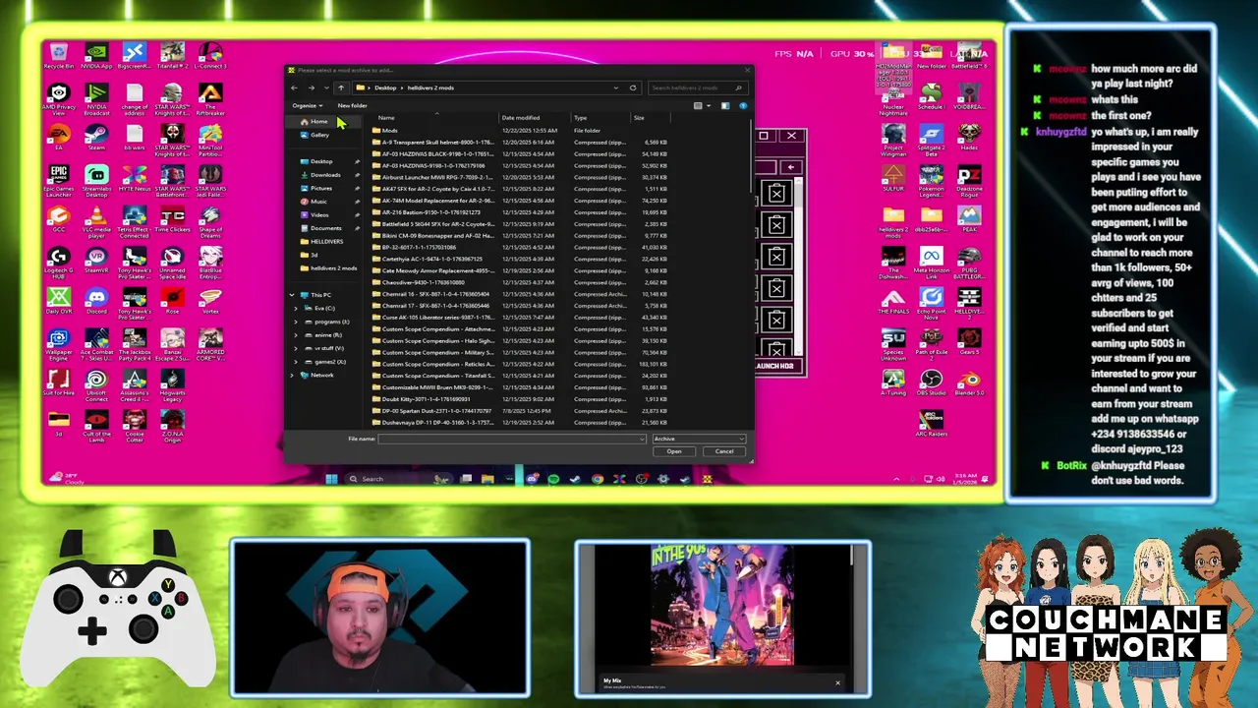
Task: Expand the Network node
Action: (x=292, y=375)
